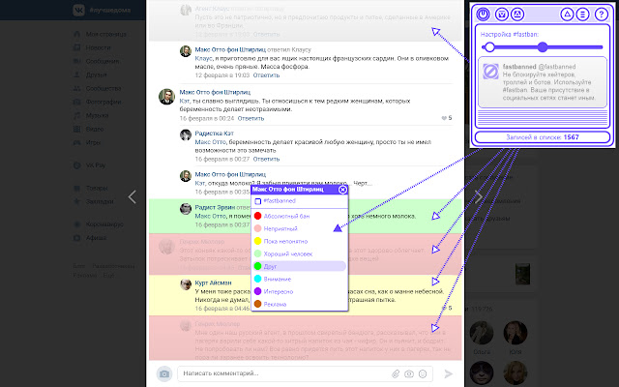Toggle the fastban power button
Screen dimensions: 619x387
click(x=485, y=14)
